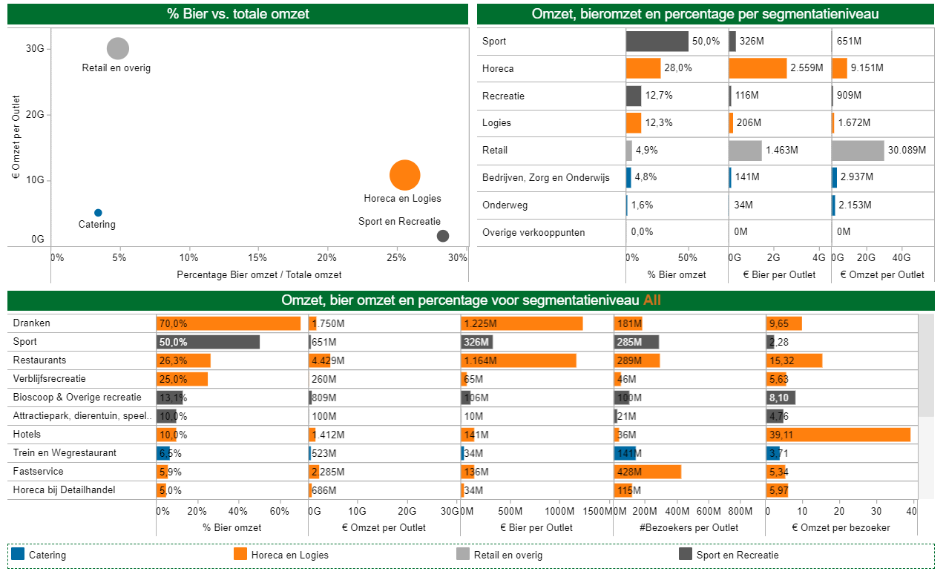Click the orange Horeca en Logies legend swatch

pyautogui.click(x=240, y=554)
